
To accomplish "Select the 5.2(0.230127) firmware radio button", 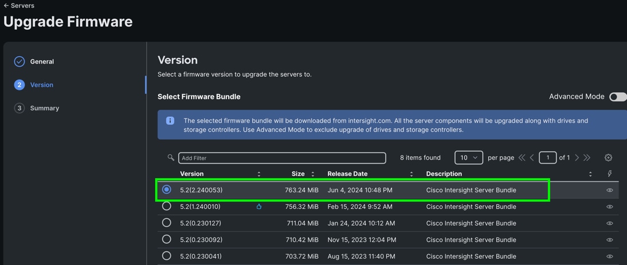I will [167, 223].
